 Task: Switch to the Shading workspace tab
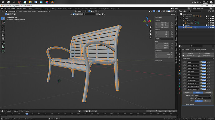point(70,9)
